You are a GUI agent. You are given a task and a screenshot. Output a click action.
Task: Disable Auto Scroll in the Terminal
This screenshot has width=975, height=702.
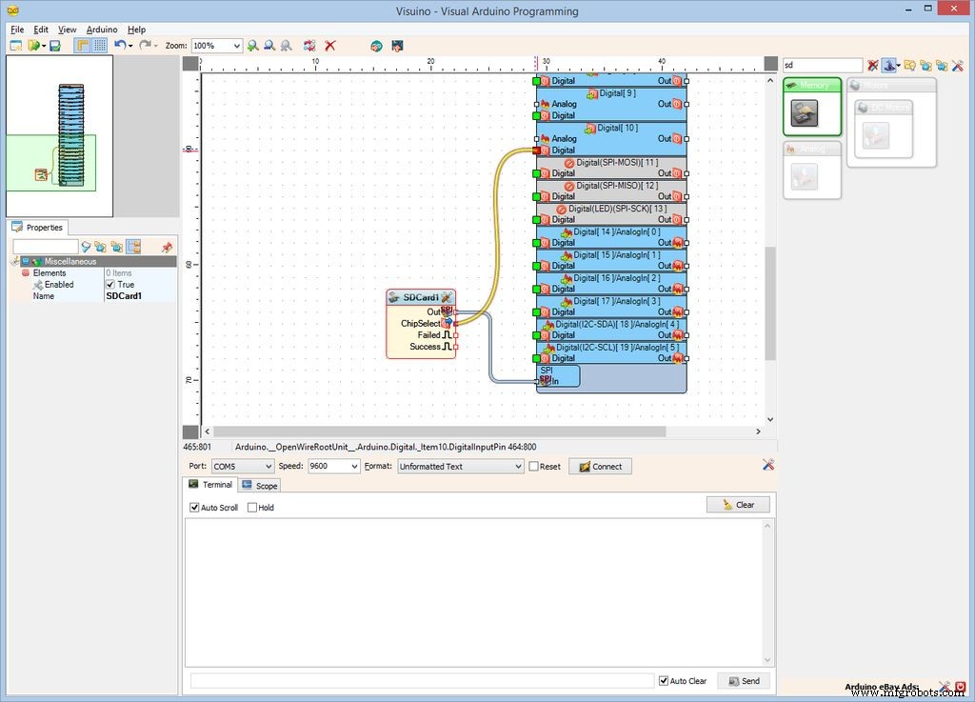(x=195, y=507)
